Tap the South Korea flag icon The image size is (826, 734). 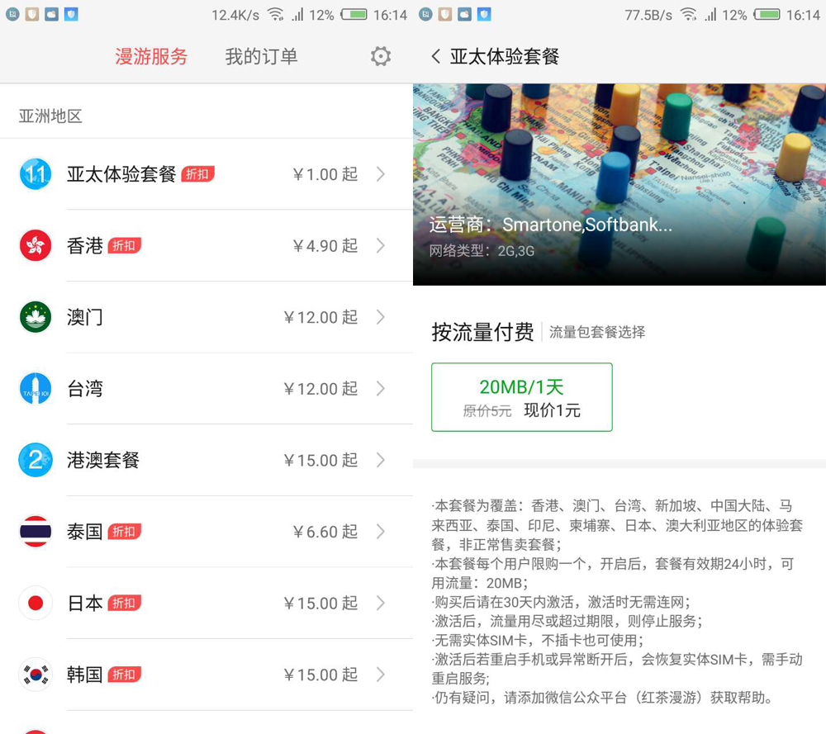36,675
